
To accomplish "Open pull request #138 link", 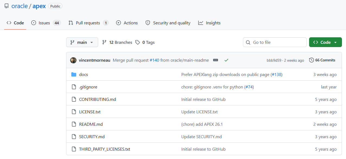I will point(277,74).
